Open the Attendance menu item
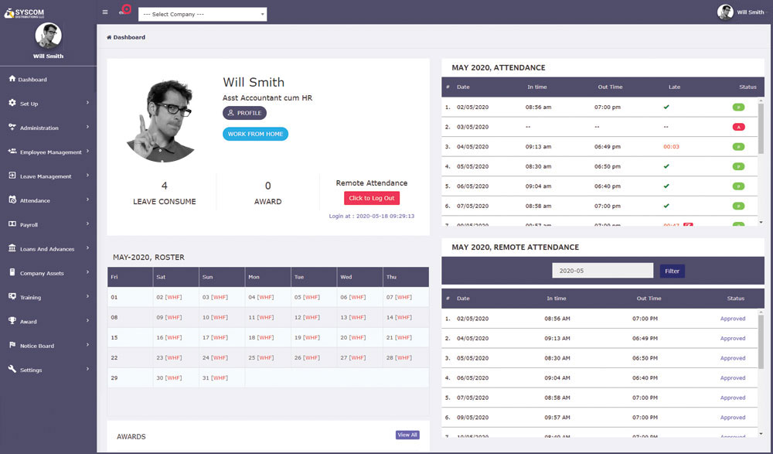 tap(35, 200)
